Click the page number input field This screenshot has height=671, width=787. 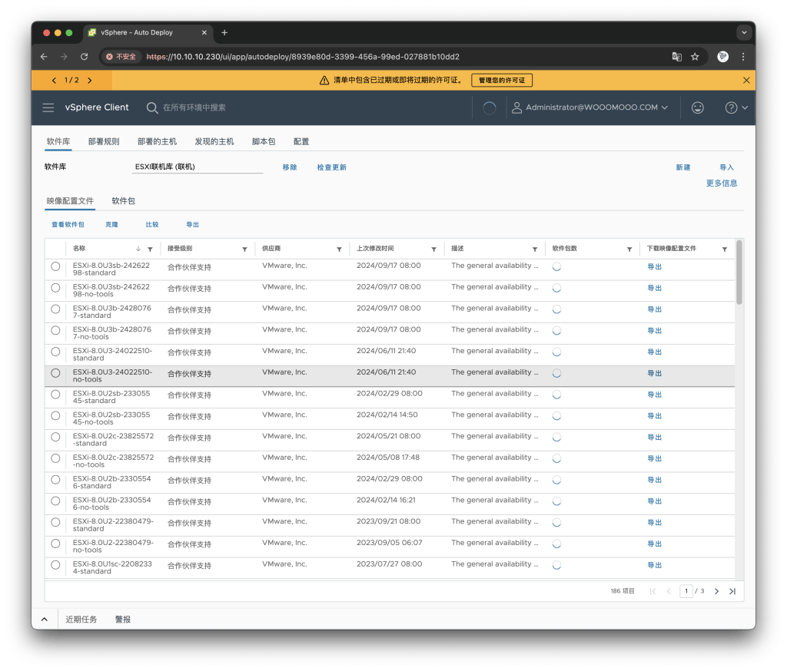(686, 591)
